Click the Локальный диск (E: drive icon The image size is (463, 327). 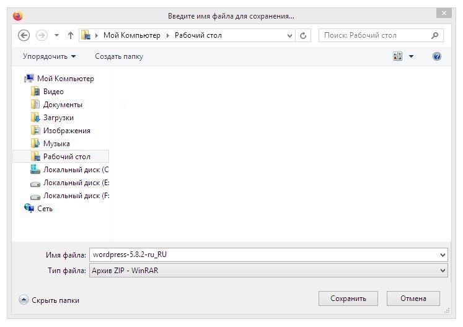point(35,184)
